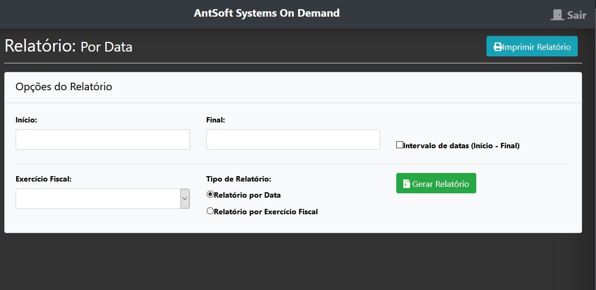The height and width of the screenshot is (290, 596).
Task: Click the Opções do Relatório panel header
Action: click(64, 87)
